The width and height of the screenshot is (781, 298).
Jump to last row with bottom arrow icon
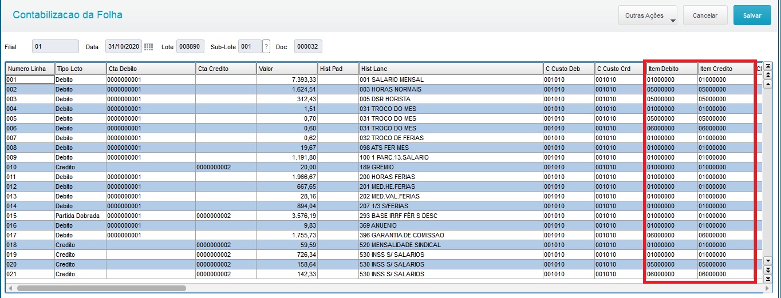click(768, 279)
